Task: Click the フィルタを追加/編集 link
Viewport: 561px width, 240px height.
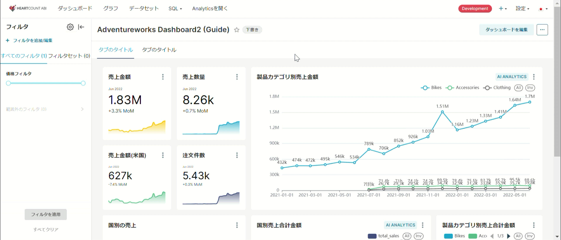Action: coord(33,41)
